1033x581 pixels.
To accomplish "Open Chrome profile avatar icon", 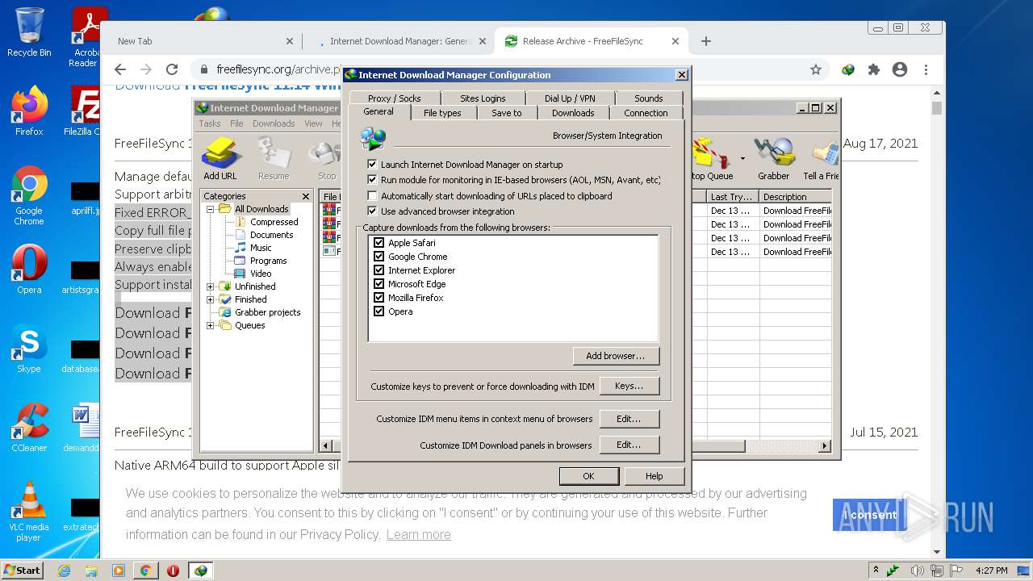I will tap(900, 69).
